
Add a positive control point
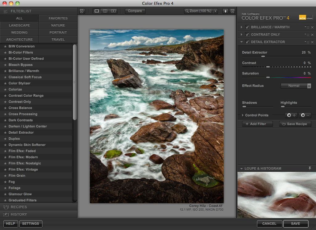coord(291,115)
